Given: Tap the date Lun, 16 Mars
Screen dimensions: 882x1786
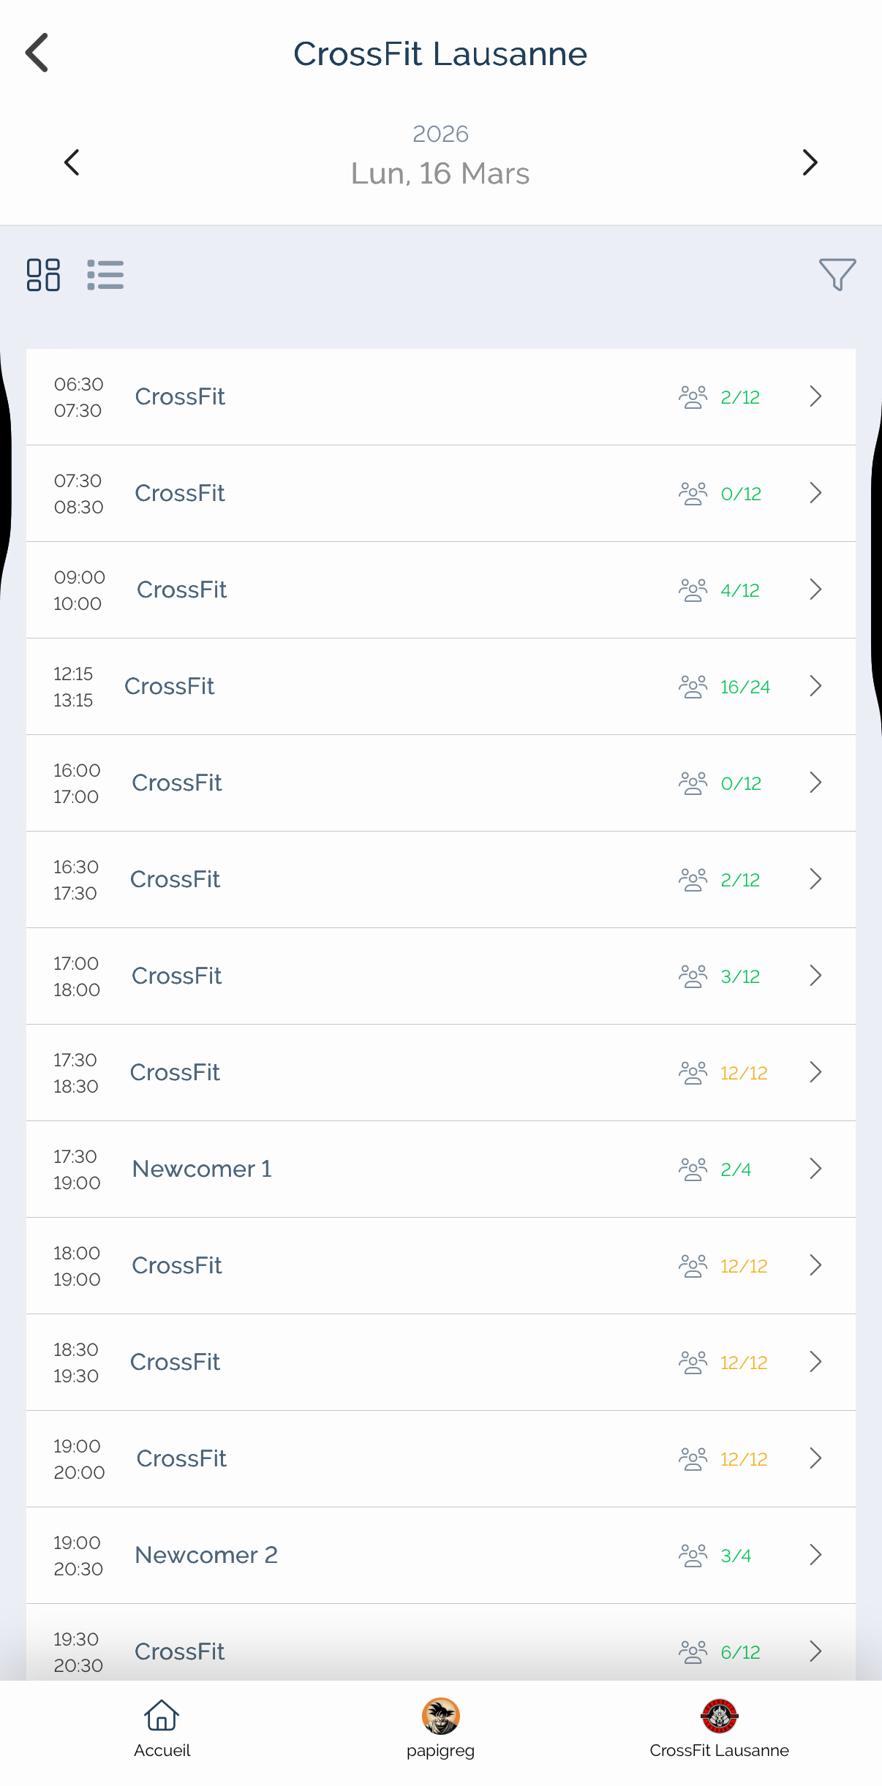Looking at the screenshot, I should 440,174.
